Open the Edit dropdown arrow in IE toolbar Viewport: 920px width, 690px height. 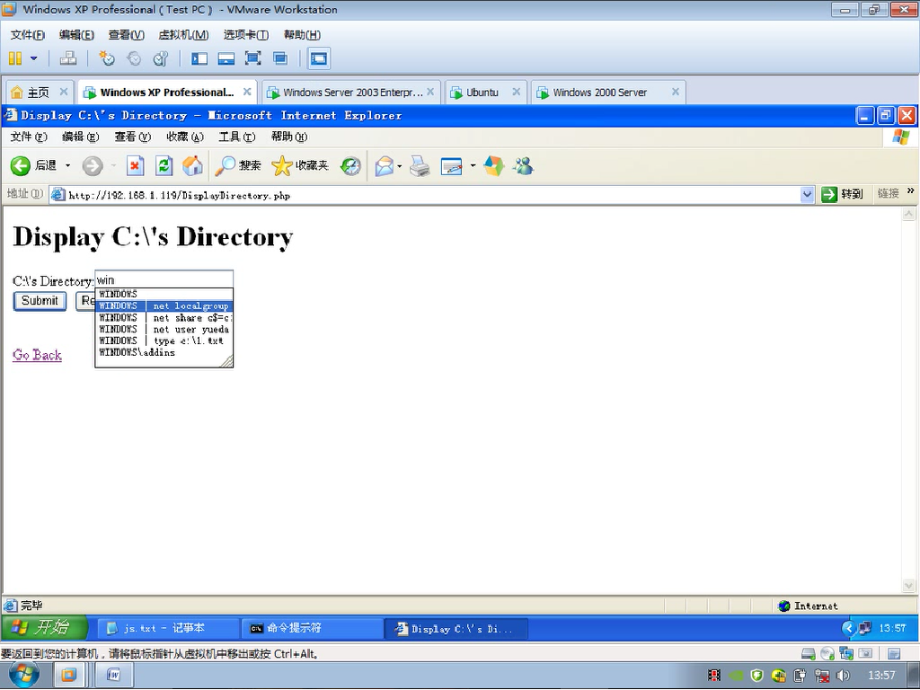click(473, 166)
